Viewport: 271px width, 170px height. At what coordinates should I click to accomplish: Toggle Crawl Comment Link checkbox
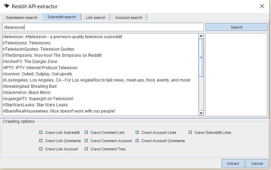[86, 132]
